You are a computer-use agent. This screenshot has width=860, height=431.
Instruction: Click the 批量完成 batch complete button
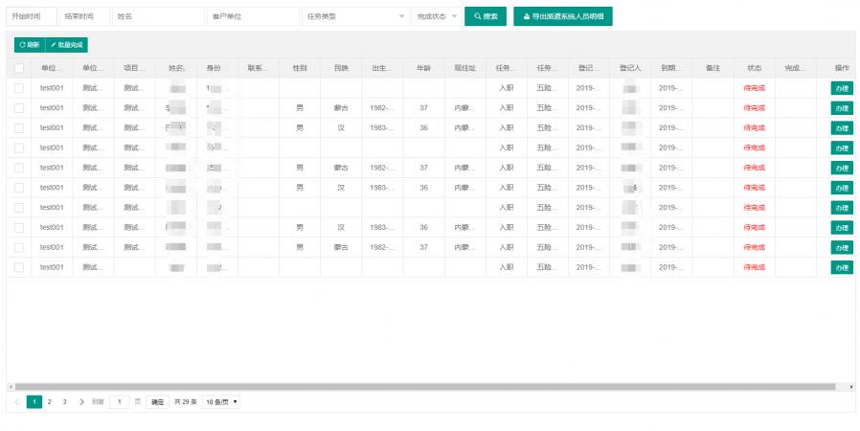tap(66, 44)
